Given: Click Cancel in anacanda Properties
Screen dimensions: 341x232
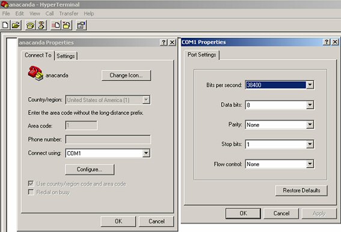Looking at the screenshot, I should 156,221.
